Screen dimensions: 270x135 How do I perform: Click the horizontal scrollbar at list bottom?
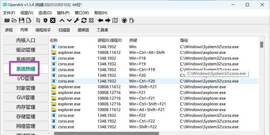point(106,133)
